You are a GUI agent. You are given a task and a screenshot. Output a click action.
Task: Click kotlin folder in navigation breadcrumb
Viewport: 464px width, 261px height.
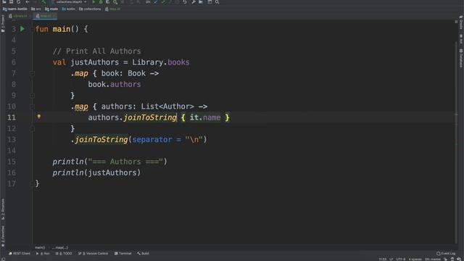coord(69,9)
